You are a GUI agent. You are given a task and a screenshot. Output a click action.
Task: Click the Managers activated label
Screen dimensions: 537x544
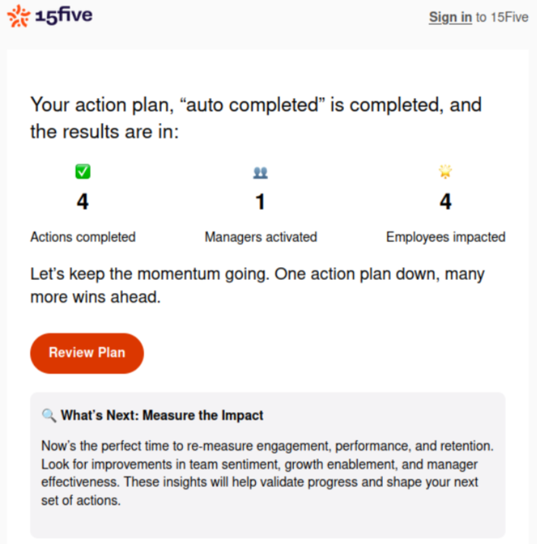pyautogui.click(x=261, y=237)
